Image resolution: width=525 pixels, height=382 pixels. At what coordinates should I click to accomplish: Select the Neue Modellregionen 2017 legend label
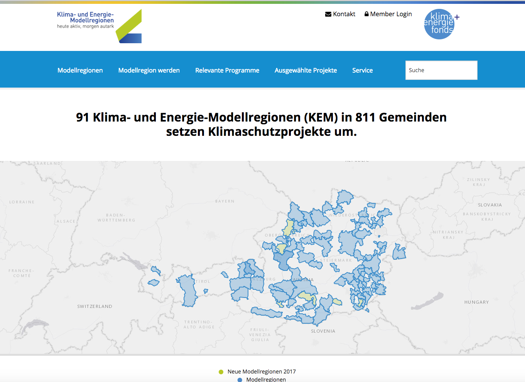point(262,372)
